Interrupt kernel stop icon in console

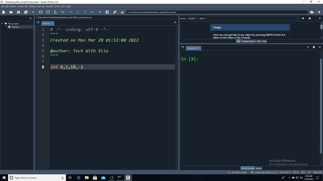pos(308,47)
